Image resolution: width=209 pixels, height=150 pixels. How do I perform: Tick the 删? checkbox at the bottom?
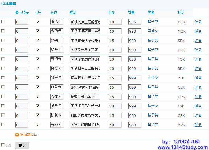pos(3,145)
